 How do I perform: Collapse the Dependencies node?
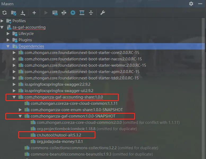pyautogui.click(x=8, y=46)
